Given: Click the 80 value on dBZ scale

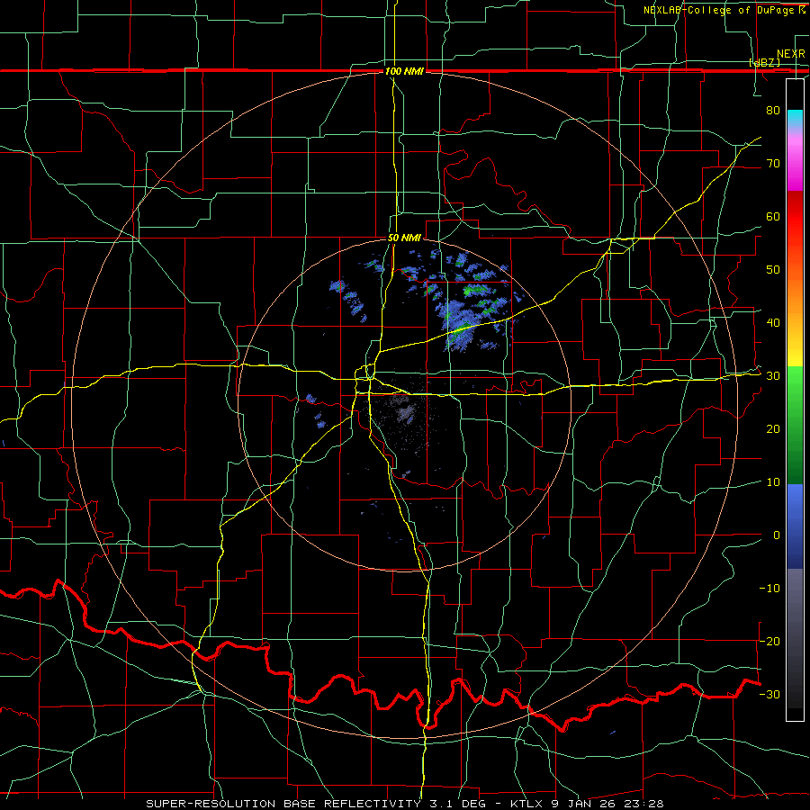Looking at the screenshot, I should coord(773,111).
